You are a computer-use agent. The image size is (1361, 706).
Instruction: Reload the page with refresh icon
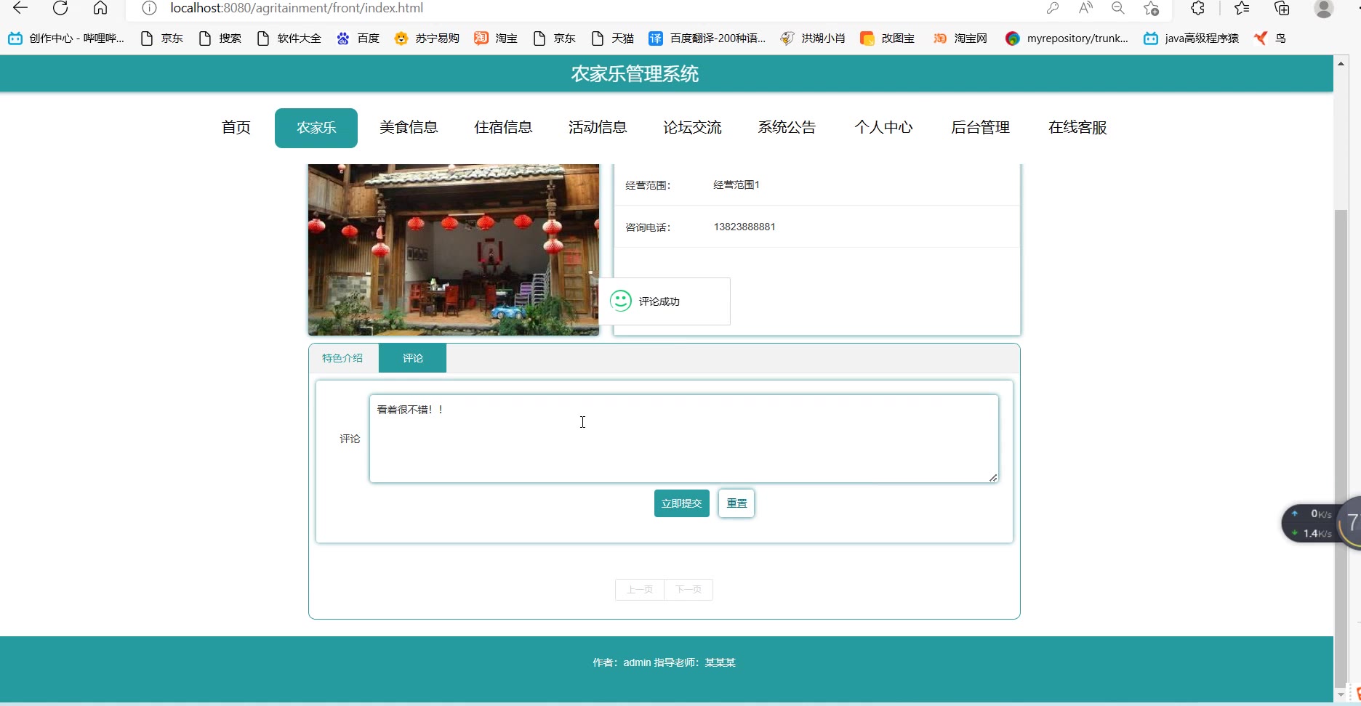point(60,8)
